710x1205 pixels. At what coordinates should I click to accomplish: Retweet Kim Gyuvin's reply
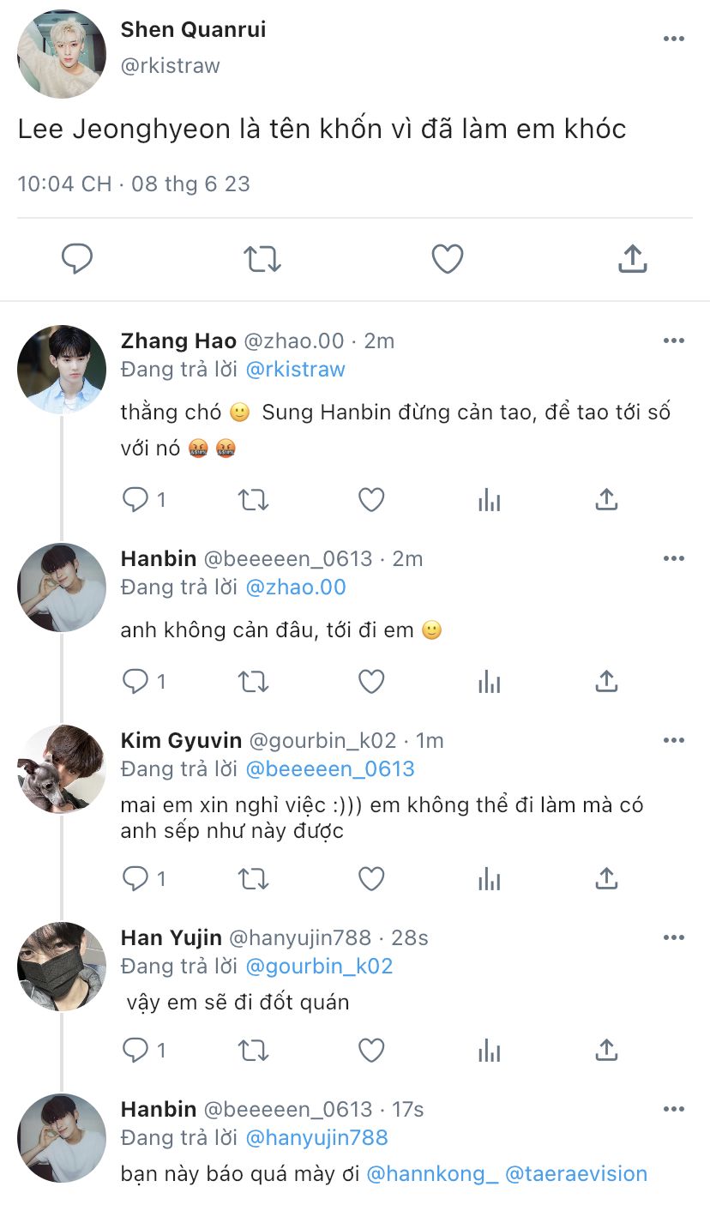253,878
